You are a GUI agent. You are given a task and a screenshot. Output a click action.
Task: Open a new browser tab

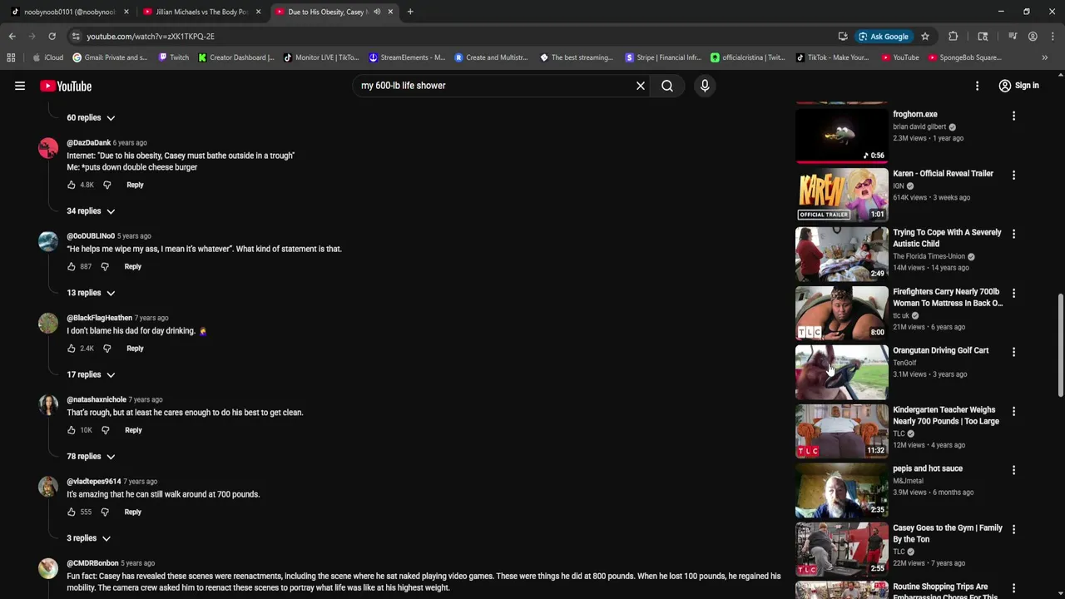(410, 12)
